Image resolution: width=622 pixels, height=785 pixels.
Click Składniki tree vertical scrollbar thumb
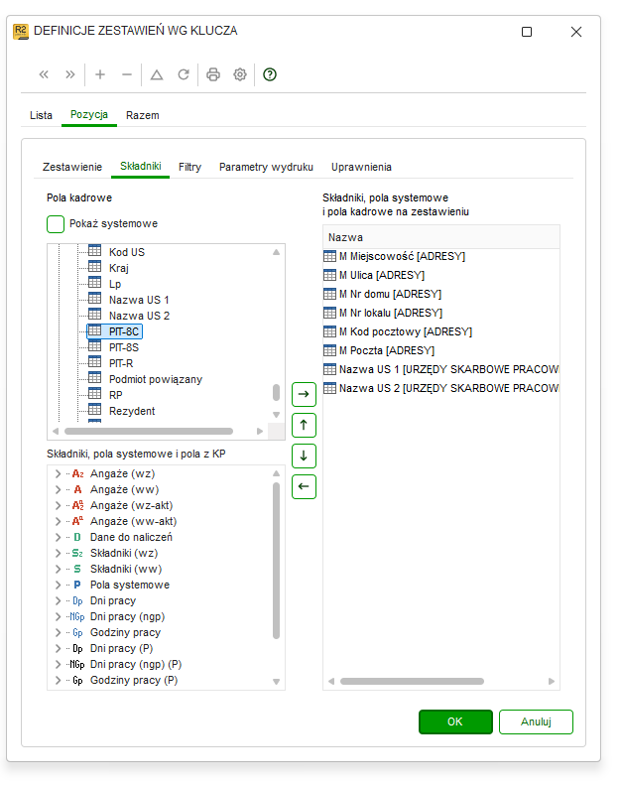276,561
